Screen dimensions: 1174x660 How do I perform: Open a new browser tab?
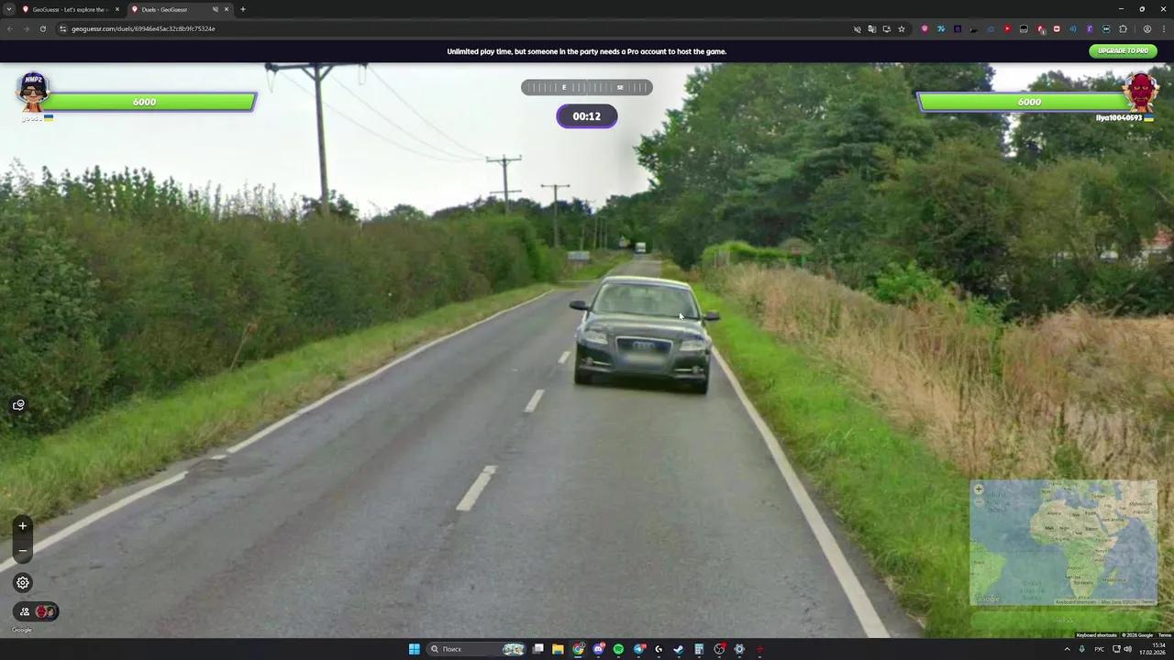click(x=243, y=9)
